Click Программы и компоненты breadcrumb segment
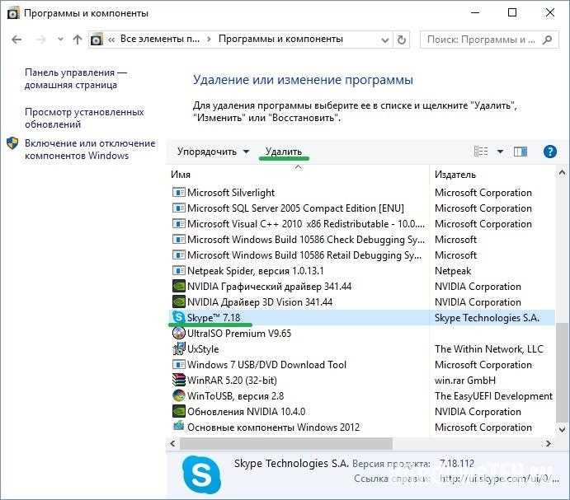This screenshot has height=500, width=570. coord(280,39)
